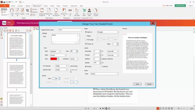Switch to the Convert ribbon tab
This screenshot has width=195, height=110.
(x=20, y=6)
